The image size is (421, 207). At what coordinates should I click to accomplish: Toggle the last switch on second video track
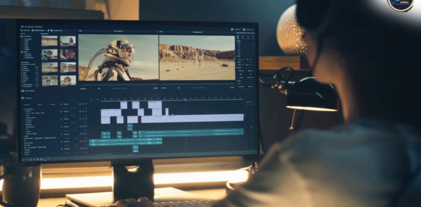pyautogui.click(x=86, y=112)
